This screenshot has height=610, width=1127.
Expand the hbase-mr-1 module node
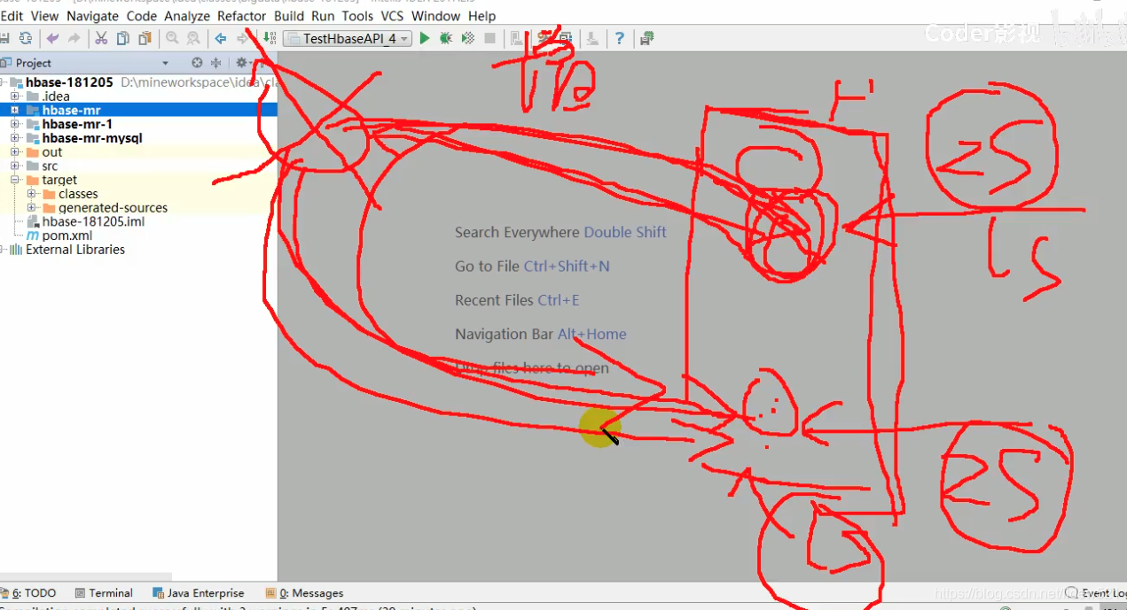pos(15,125)
